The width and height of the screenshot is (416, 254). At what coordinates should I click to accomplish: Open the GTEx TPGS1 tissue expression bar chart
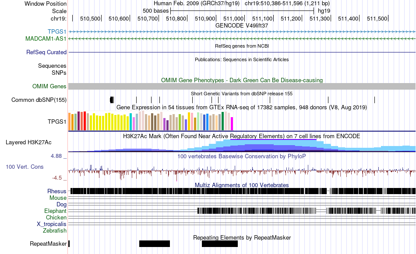pyautogui.click(x=151, y=121)
